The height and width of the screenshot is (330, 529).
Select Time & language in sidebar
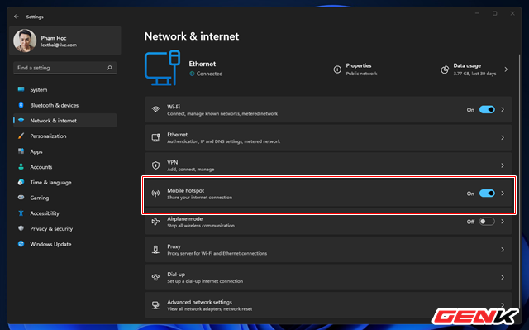50,183
